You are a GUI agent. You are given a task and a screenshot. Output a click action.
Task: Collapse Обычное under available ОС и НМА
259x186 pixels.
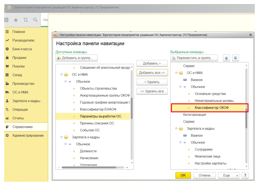click(x=66, y=81)
